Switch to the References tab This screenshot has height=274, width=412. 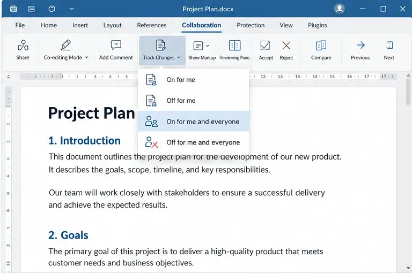152,25
